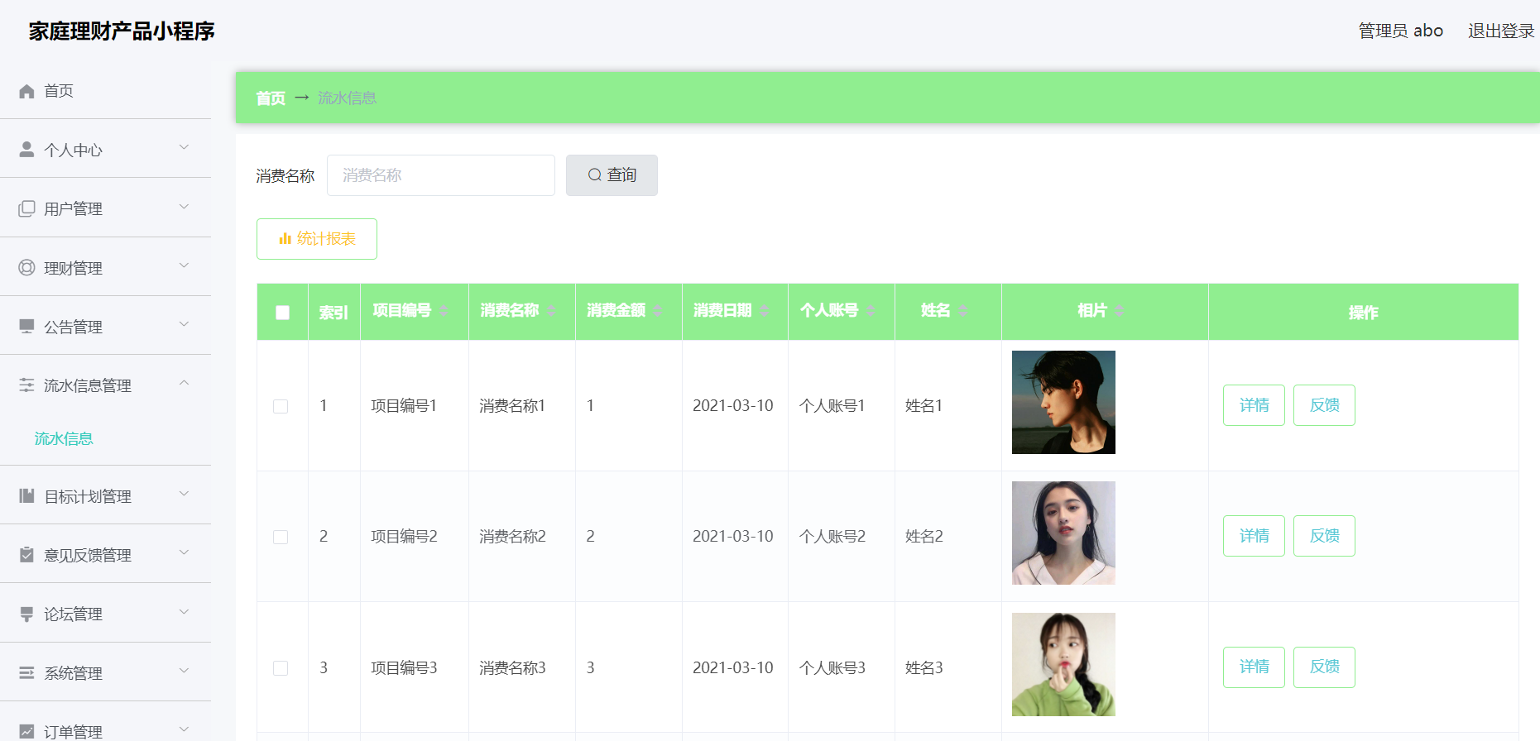Click the 2021-03-10 date in row 项目编号3
This screenshot has height=741, width=1540.
733,668
